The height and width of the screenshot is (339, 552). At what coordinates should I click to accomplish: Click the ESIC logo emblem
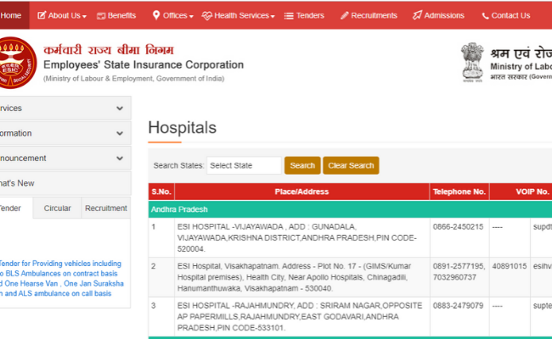coord(17,64)
